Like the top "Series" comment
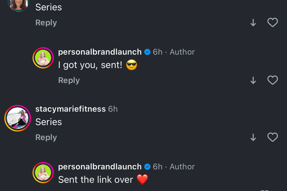 click(273, 23)
